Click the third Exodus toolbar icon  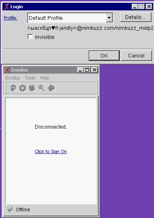point(32,88)
